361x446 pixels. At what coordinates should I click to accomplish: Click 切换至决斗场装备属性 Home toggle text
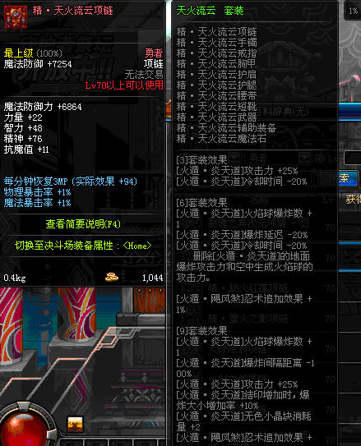(x=83, y=246)
